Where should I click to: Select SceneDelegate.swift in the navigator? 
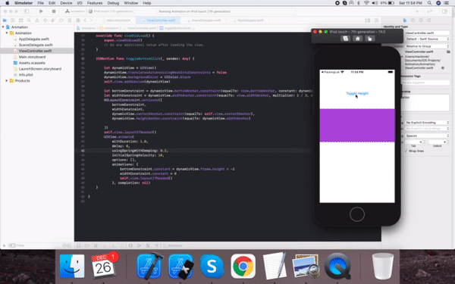click(36, 45)
